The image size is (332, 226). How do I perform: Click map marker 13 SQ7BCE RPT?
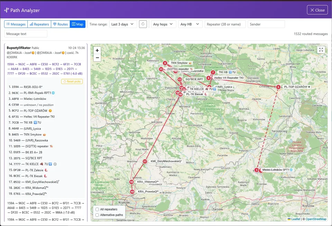(180, 79)
